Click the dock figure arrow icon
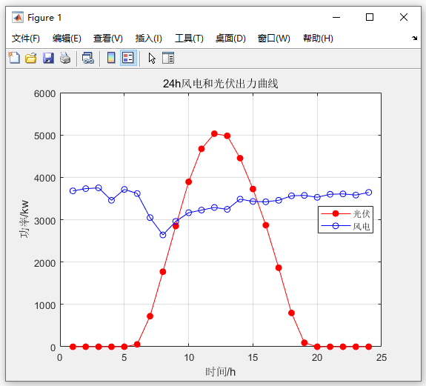426x386 pixels. (414, 38)
